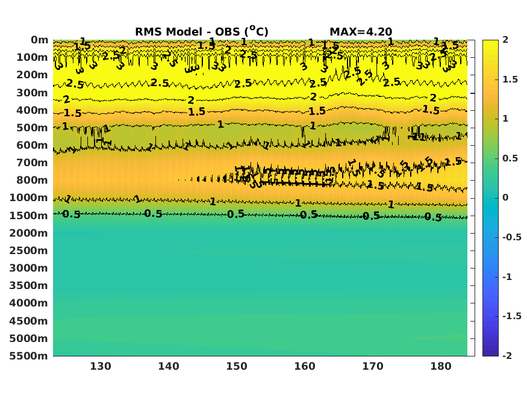Select the "700m" depth axis label
Screen dimensions: 527x395
[x=33, y=163]
